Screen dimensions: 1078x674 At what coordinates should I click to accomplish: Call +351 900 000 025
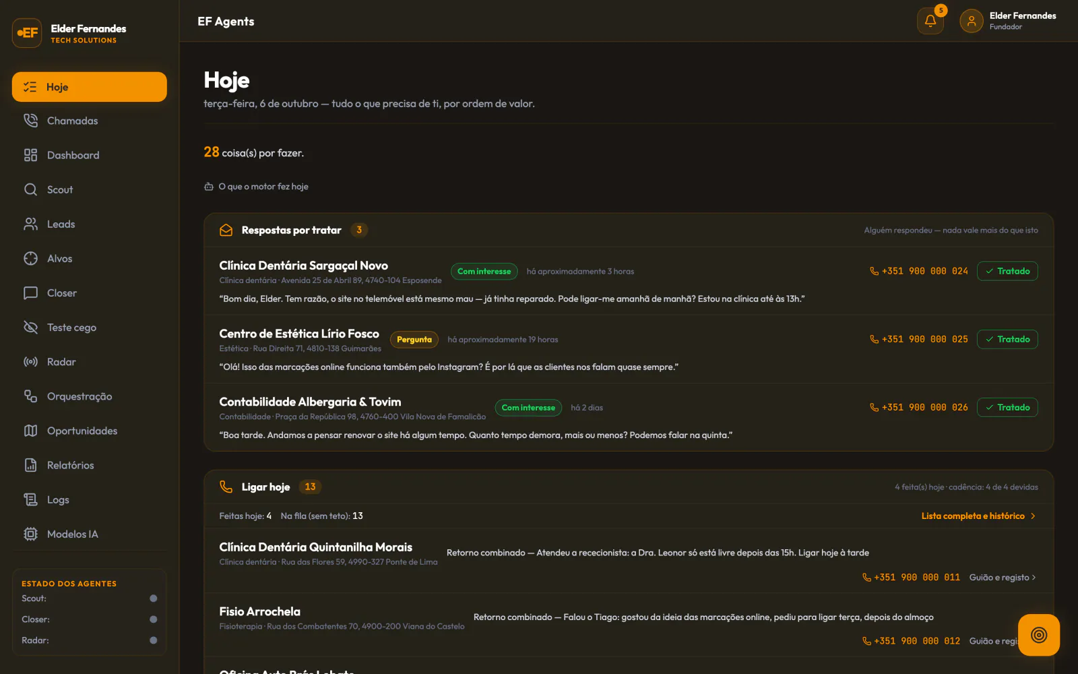tap(919, 339)
